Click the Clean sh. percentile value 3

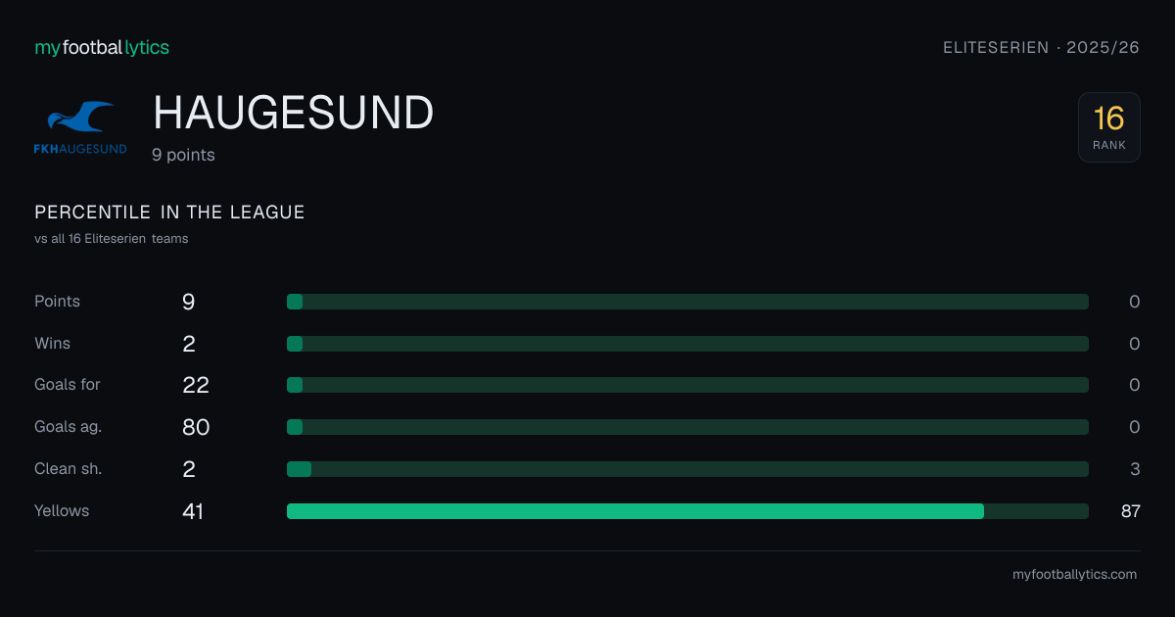[1135, 469]
